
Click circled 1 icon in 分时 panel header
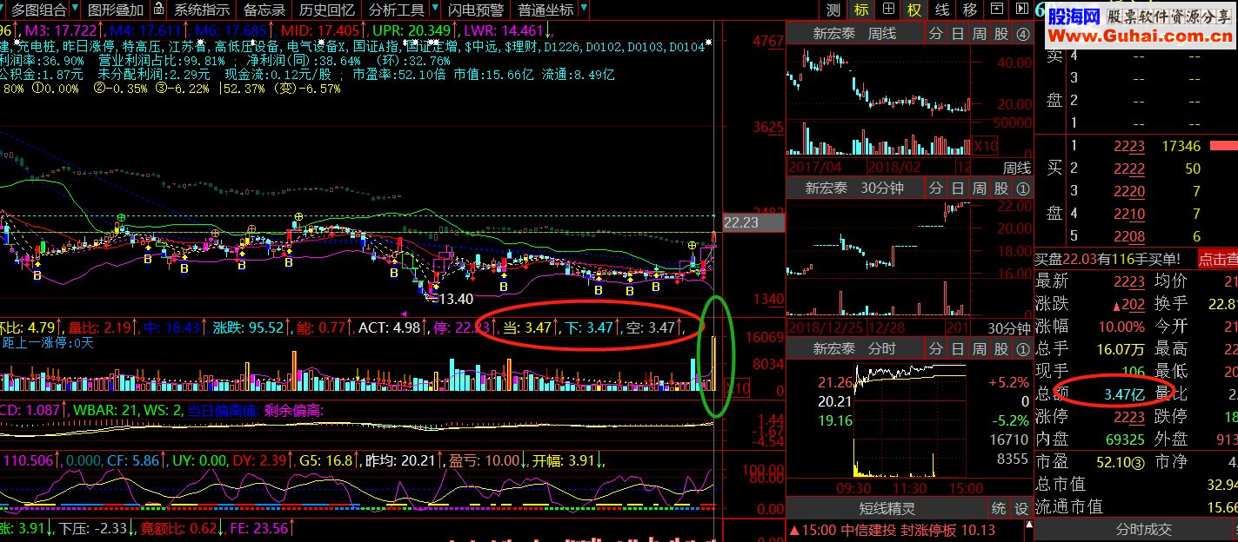tap(1022, 348)
